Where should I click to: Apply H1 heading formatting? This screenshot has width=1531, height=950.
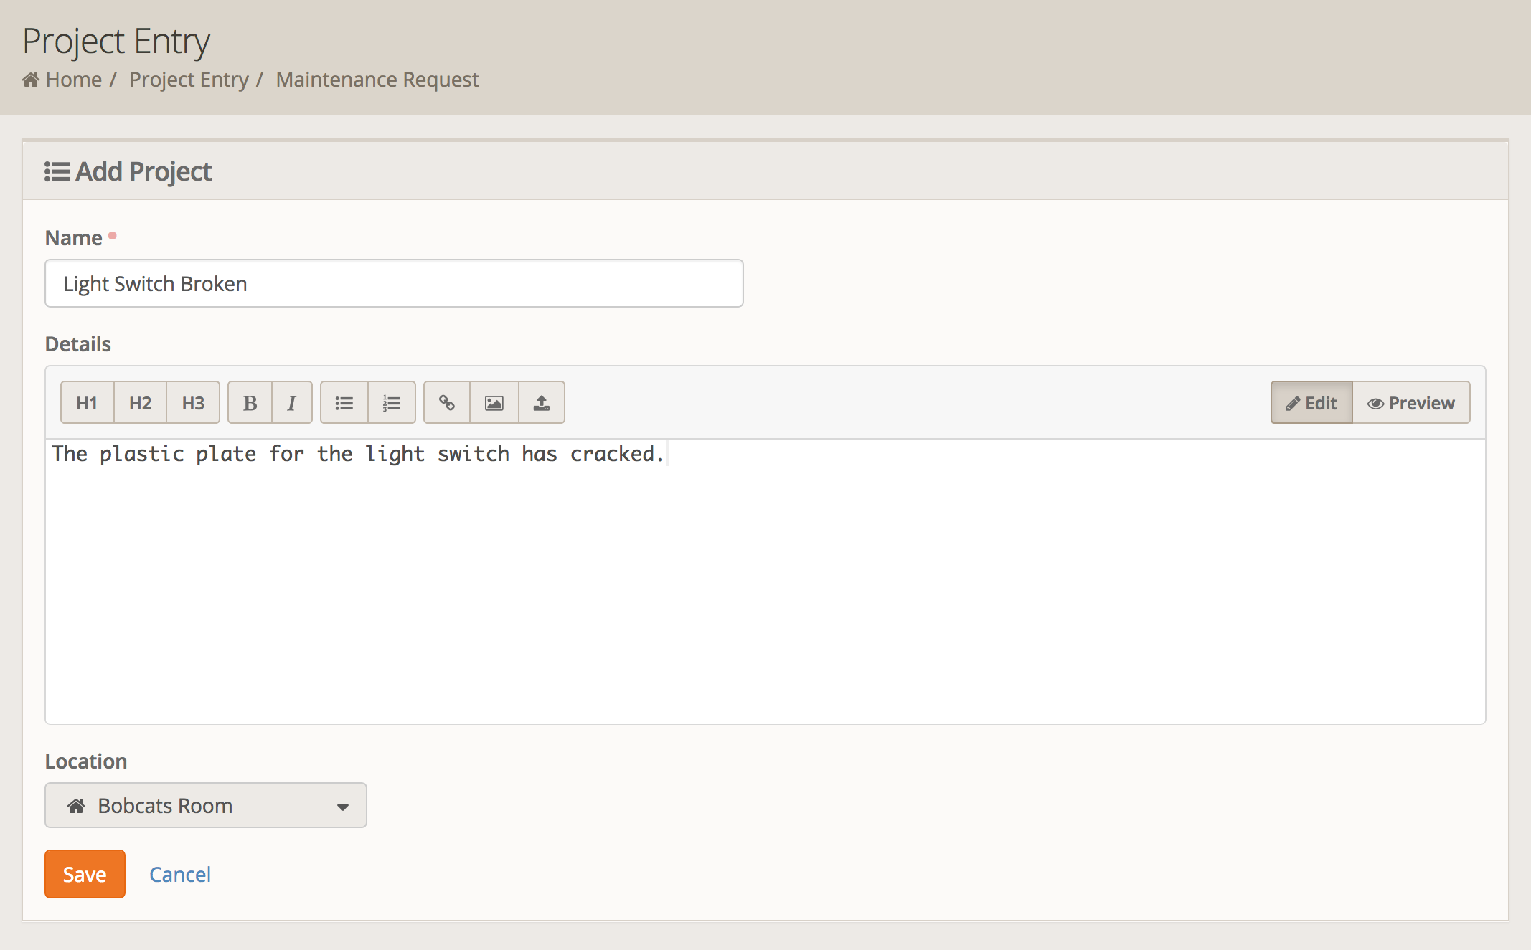pyautogui.click(x=87, y=403)
